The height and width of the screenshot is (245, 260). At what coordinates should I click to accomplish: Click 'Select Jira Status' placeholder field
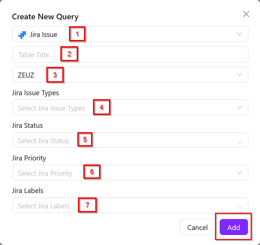click(x=43, y=141)
